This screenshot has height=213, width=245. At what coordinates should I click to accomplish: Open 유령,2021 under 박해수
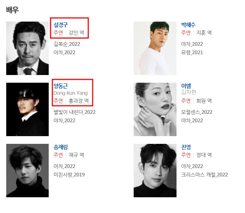click(x=192, y=52)
